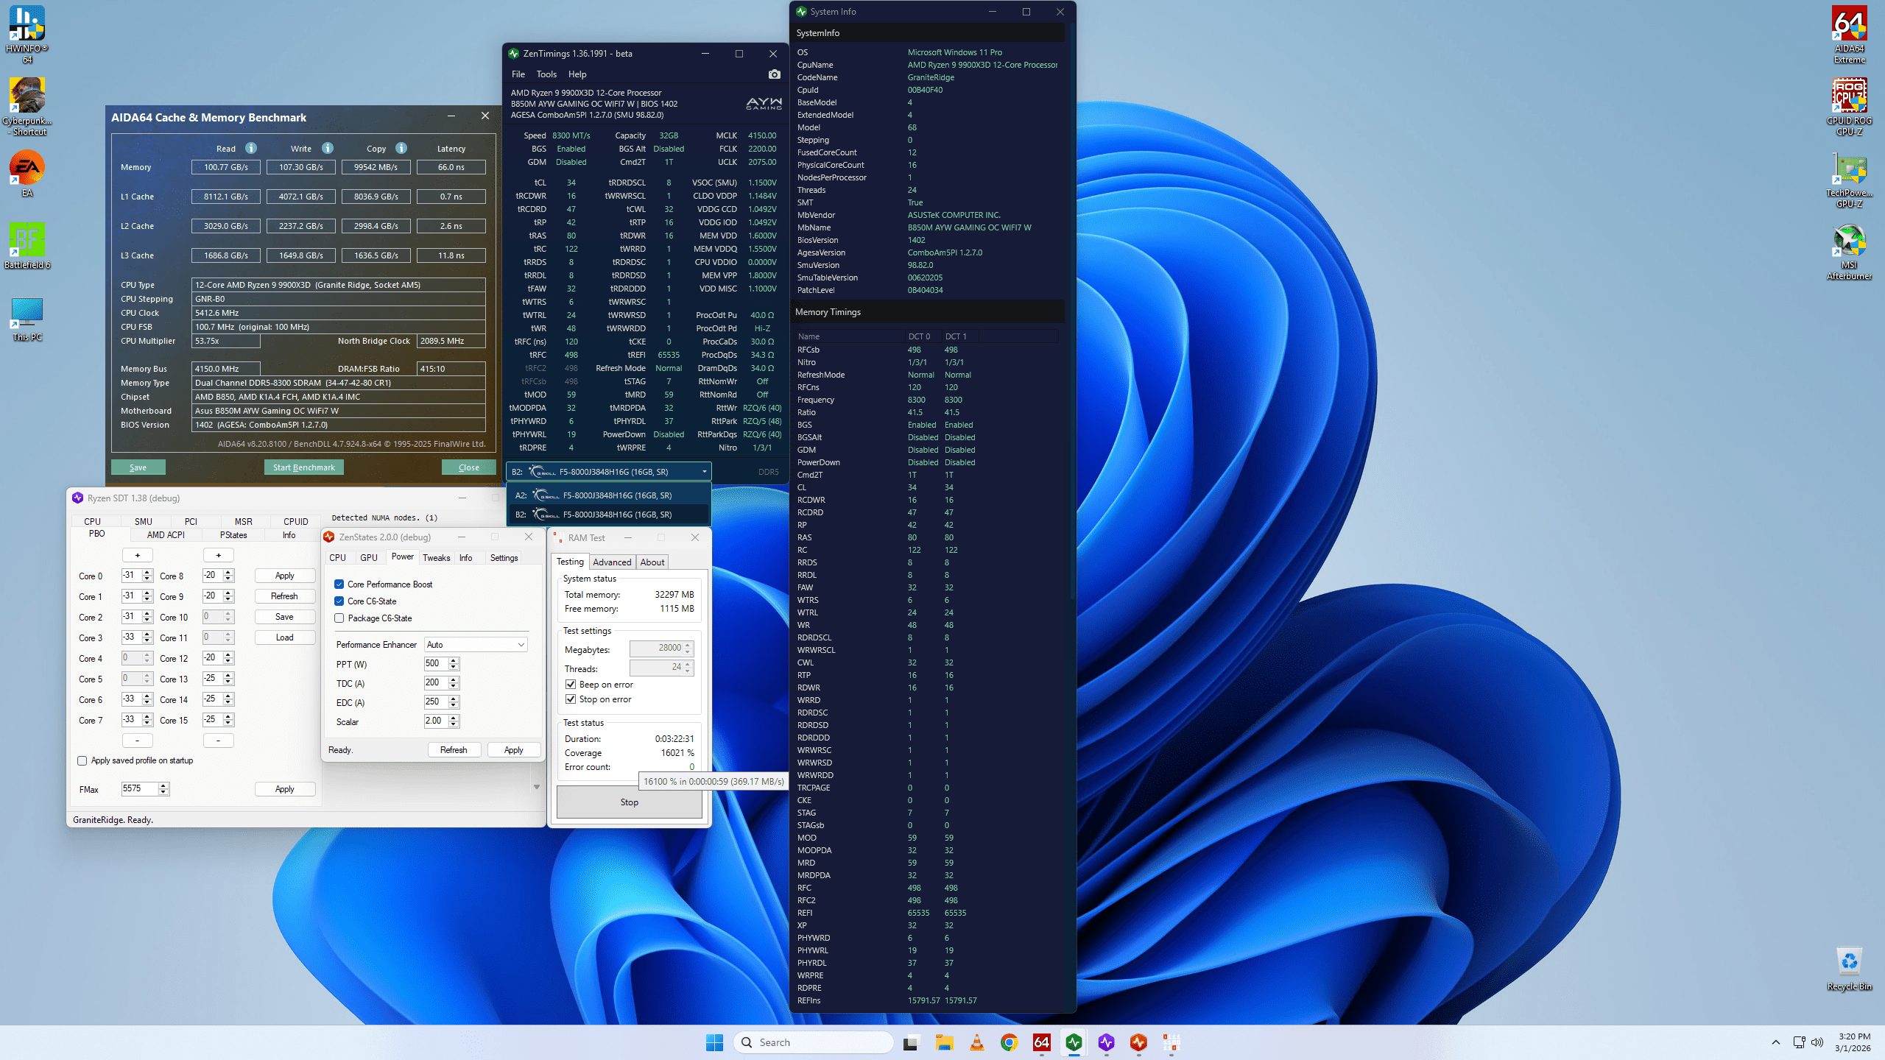Screen dimensions: 1885x1060
Task: Click the Read info icon in AIDA64
Action: click(x=251, y=148)
